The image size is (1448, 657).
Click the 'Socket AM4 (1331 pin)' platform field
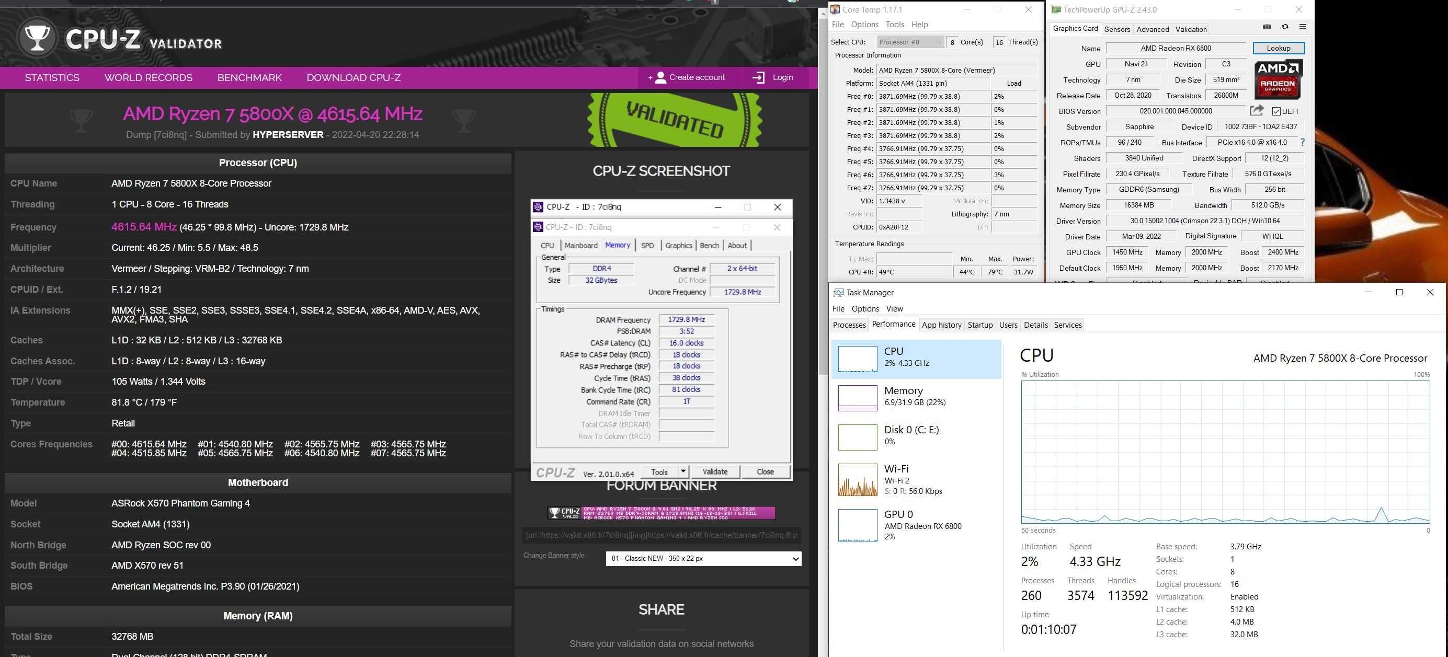(933, 83)
